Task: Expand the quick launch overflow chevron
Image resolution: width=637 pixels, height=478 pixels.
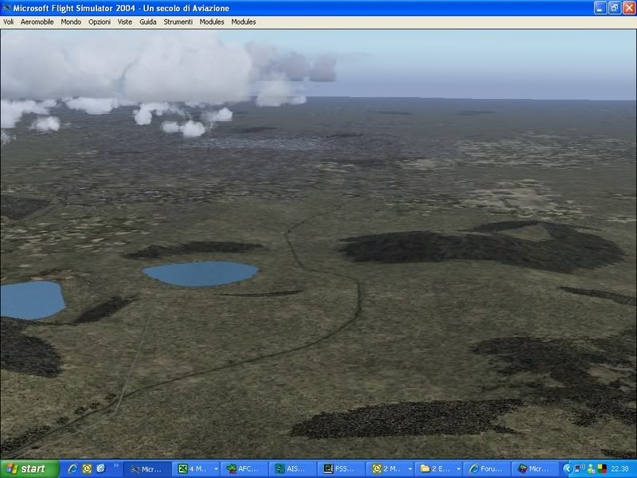Action: point(115,466)
